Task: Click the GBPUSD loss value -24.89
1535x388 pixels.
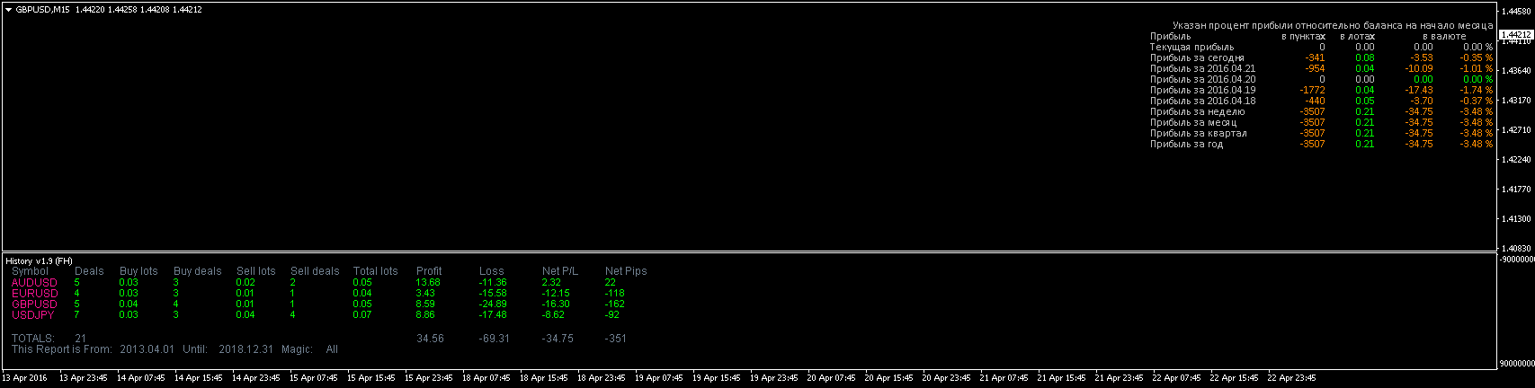Action: click(493, 304)
